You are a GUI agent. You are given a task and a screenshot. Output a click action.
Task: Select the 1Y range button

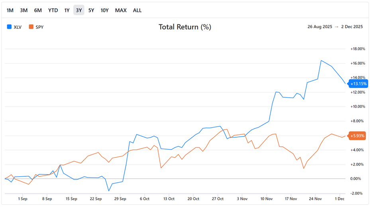[67, 10]
